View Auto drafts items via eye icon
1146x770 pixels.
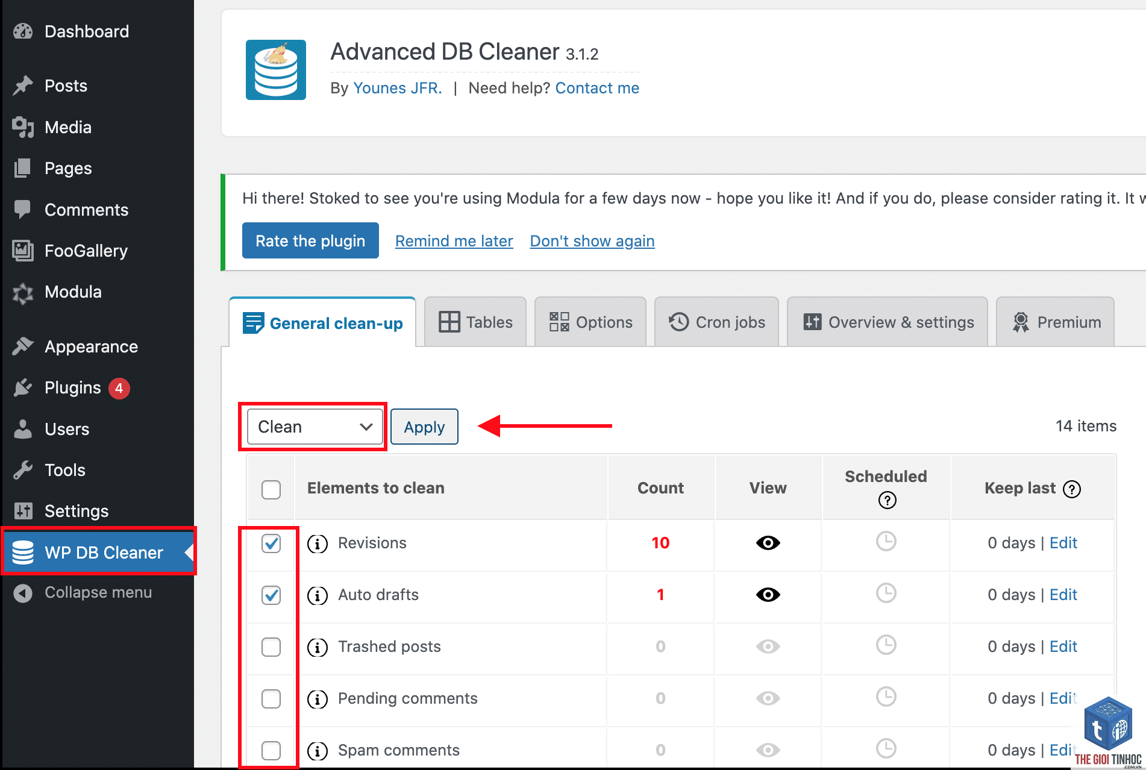768,595
